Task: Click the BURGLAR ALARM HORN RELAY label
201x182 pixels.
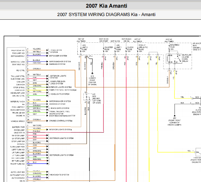Action: (x=187, y=58)
